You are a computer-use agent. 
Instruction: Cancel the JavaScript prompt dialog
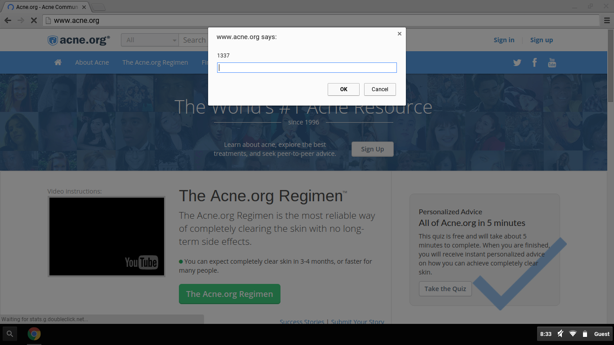pyautogui.click(x=380, y=89)
